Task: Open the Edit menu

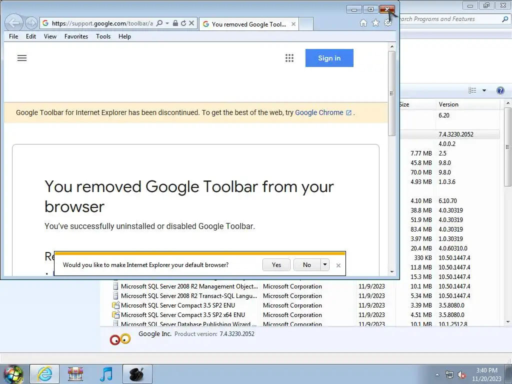Action: (x=31, y=36)
